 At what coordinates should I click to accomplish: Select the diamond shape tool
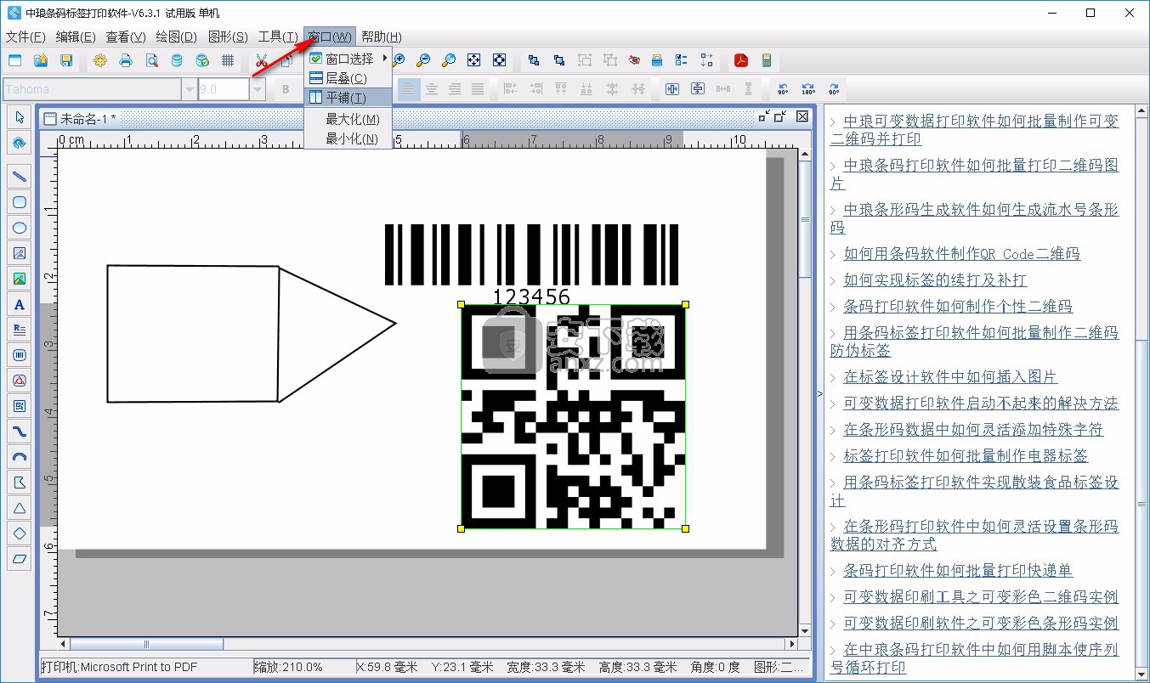[20, 533]
